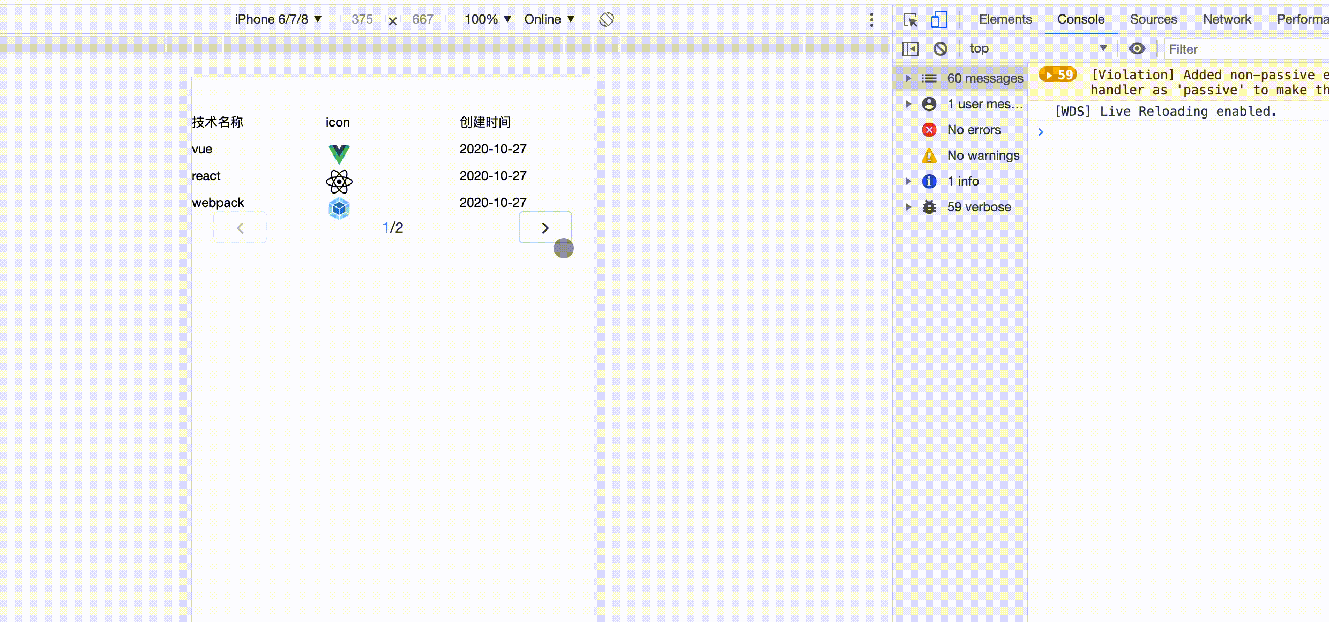Open the device toolbar three-dots menu

click(x=872, y=20)
